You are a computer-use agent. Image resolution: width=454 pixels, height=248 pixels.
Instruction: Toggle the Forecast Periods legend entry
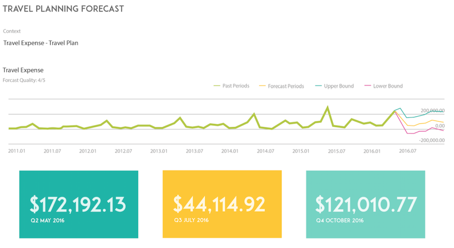click(286, 86)
